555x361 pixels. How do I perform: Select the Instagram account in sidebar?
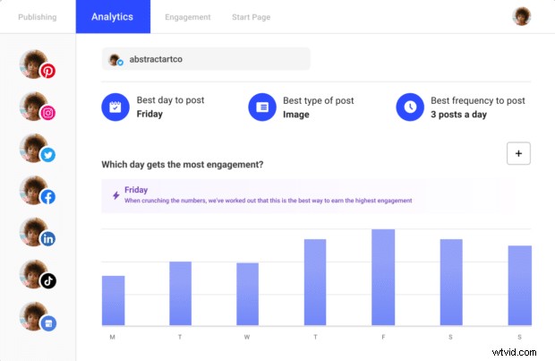tap(38, 107)
